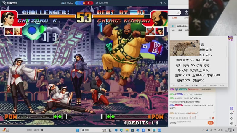The height and width of the screenshot is (133, 237).
Task: Select the 新建文本文档.txt Notepad tab
Action: [x=182, y=26]
